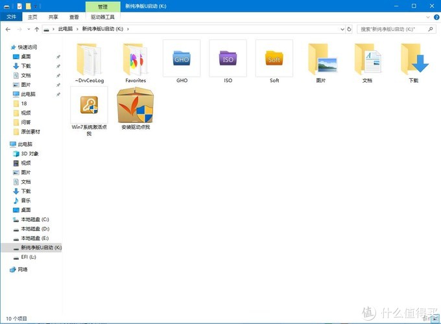Screen dimensions: 441x324
Task: Click the Forward navigation arrow
Action: click(x=19, y=29)
